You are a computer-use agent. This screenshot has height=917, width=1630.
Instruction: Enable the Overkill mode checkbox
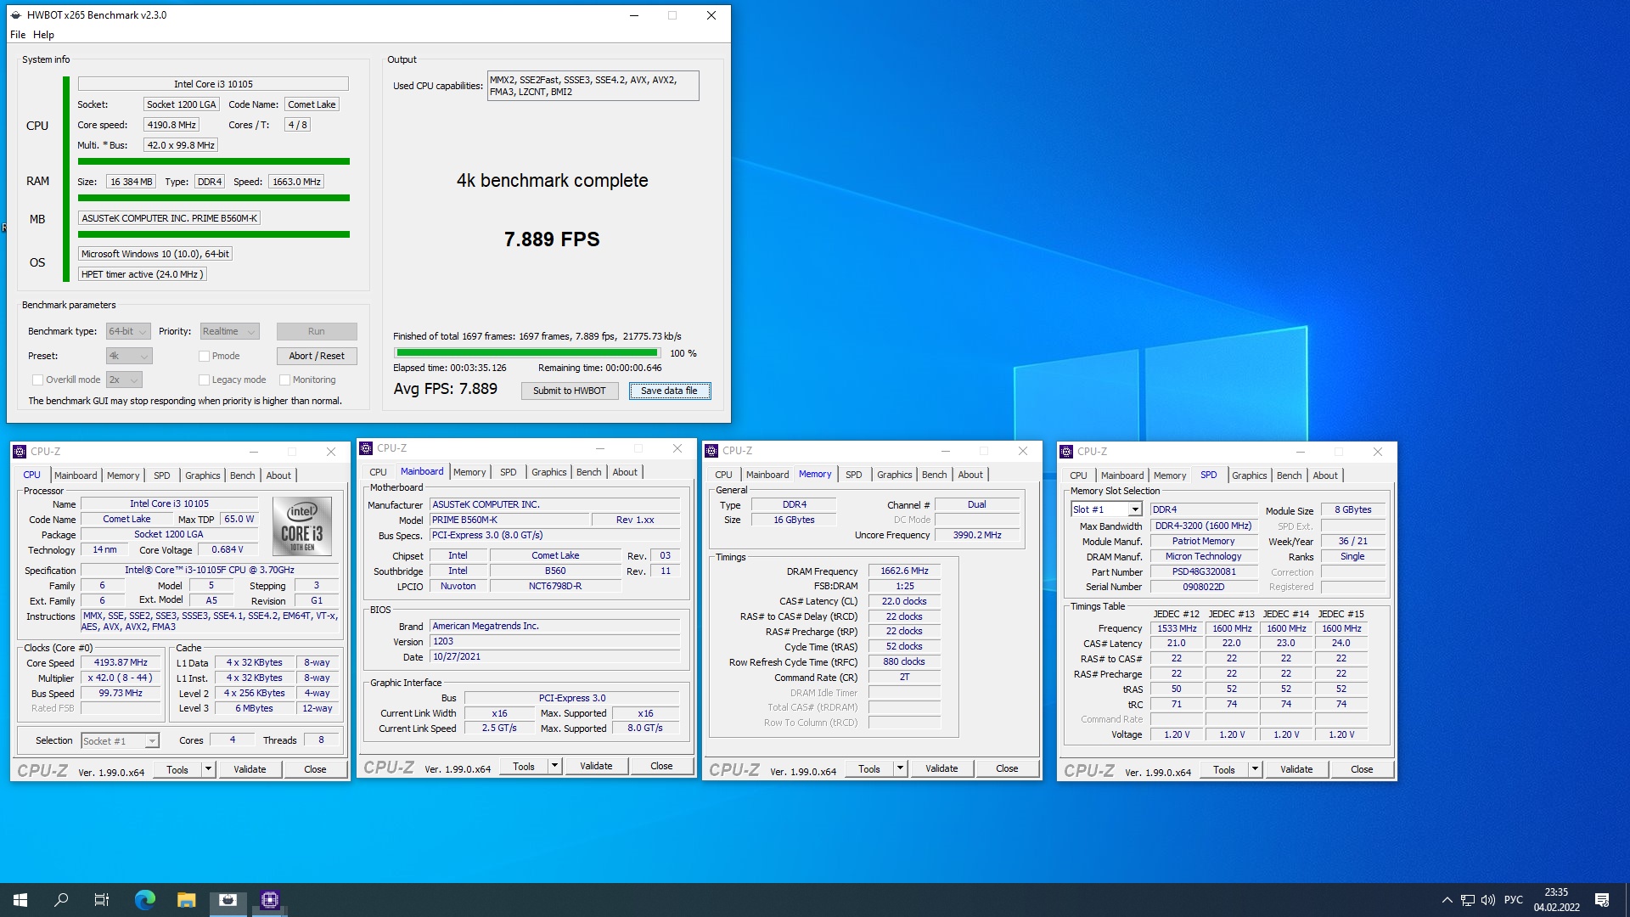[37, 380]
